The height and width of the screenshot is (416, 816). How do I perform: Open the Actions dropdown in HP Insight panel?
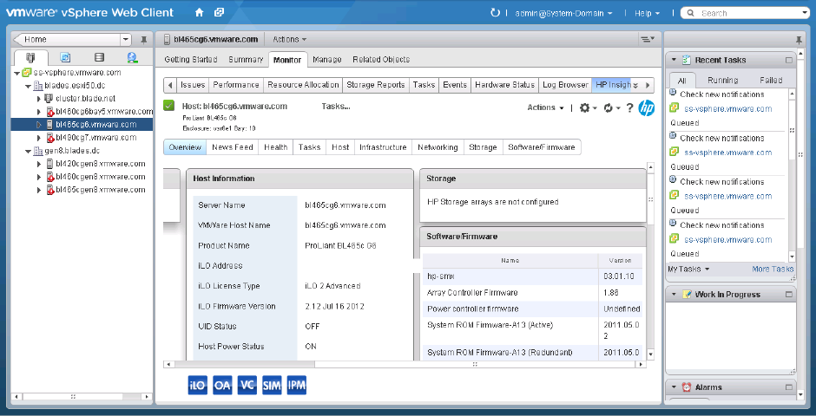pyautogui.click(x=545, y=107)
